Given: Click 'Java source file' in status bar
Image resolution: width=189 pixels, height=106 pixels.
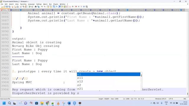Looking at the screenshot, I should click(x=5, y=99).
